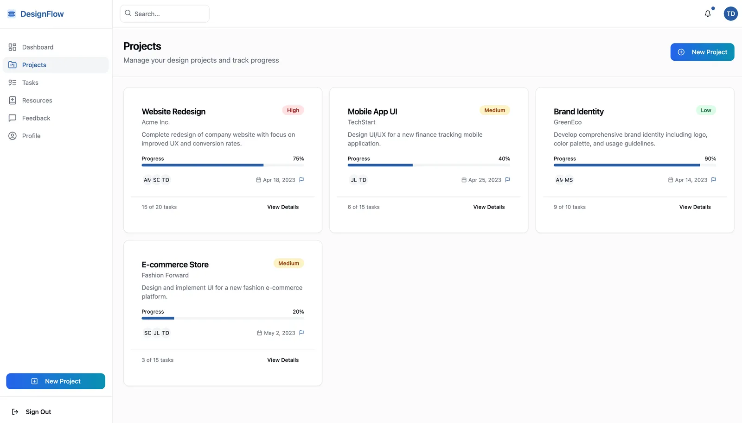View Details of Mobile App UI project
Viewport: 742px width, 423px height.
(489, 207)
